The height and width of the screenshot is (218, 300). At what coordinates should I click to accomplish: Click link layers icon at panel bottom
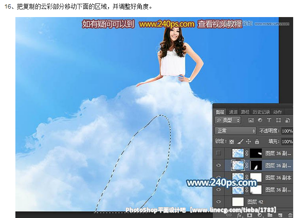(229, 215)
